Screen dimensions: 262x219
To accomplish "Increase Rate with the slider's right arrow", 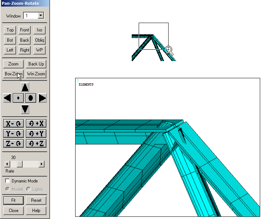I will click(x=42, y=164).
